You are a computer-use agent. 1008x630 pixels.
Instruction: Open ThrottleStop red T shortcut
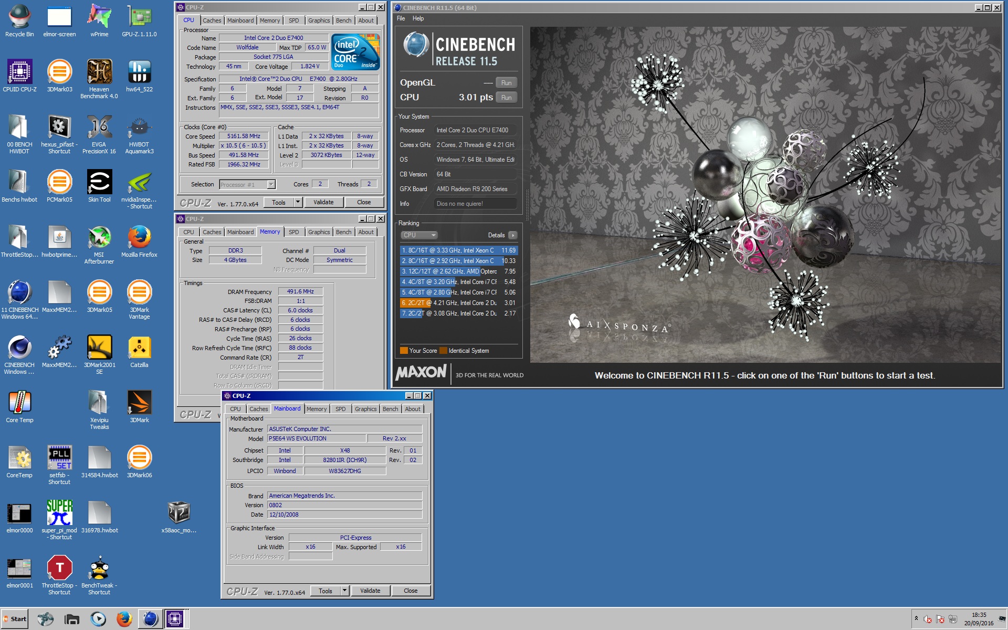[x=59, y=575]
